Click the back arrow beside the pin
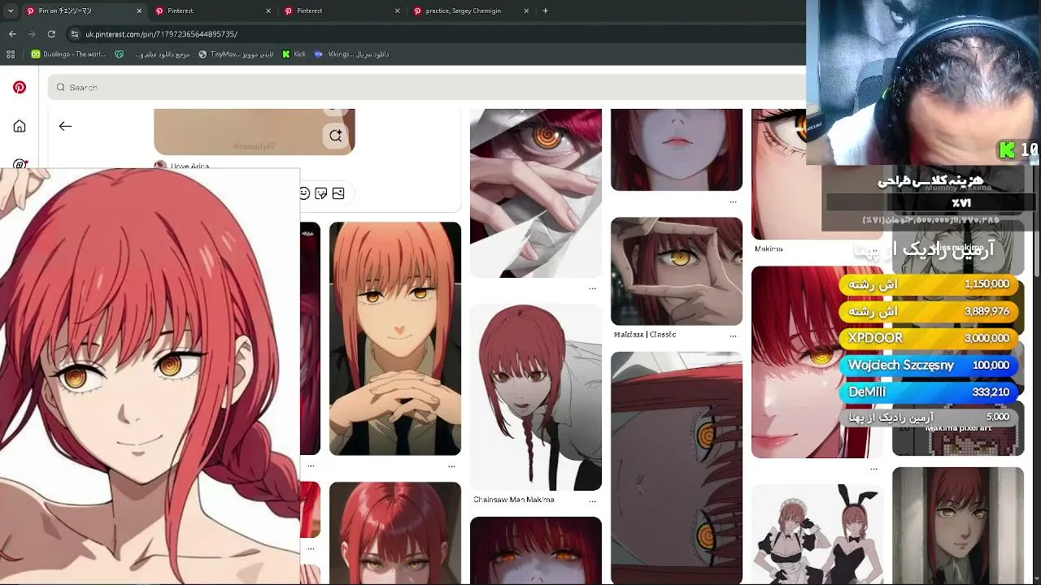Image resolution: width=1041 pixels, height=585 pixels. (65, 126)
